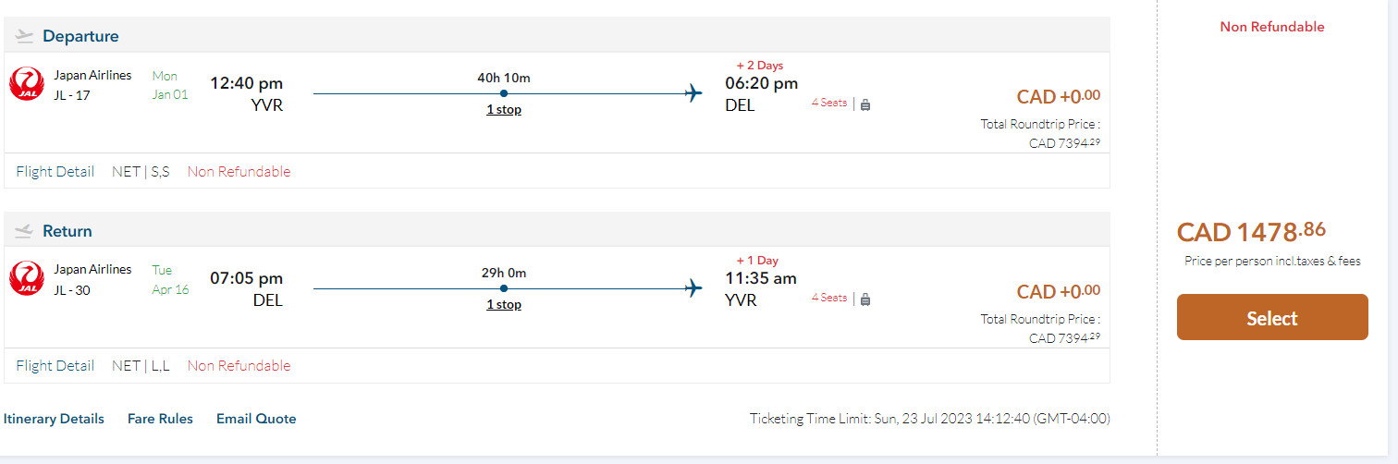
Task: Click baggage icon on departure flight row
Action: tap(865, 104)
